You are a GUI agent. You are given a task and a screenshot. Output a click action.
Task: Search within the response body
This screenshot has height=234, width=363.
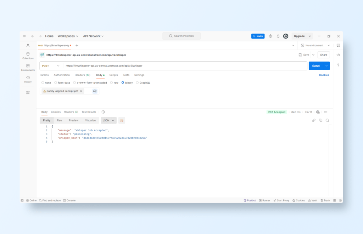(327, 120)
